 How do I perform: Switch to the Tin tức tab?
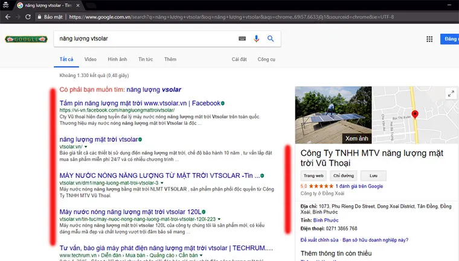(146, 59)
